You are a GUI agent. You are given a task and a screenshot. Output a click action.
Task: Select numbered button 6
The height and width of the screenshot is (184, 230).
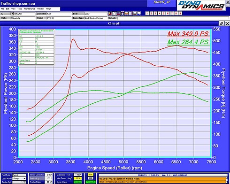pos(168,14)
